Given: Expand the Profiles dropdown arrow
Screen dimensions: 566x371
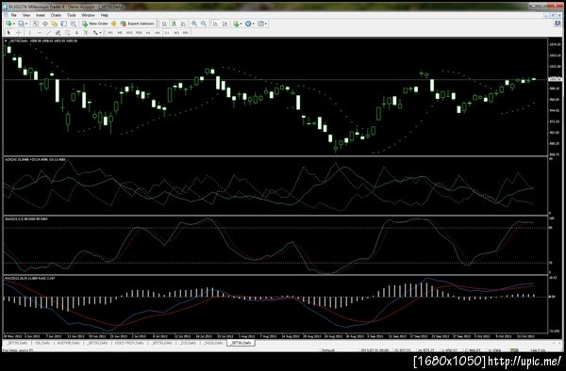Looking at the screenshot, I should [x=26, y=24].
